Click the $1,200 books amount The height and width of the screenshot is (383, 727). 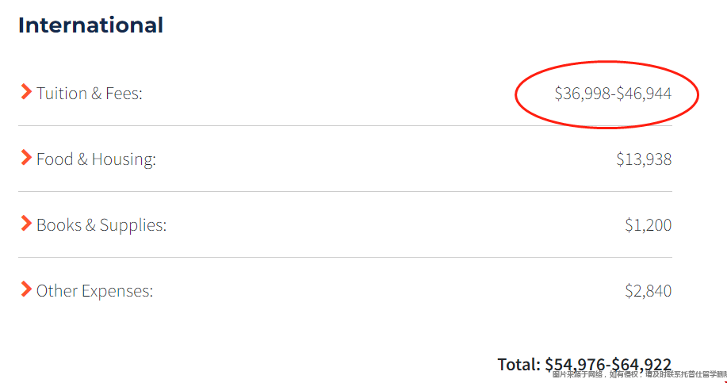click(x=649, y=225)
